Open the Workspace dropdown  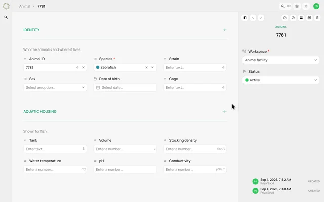click(x=281, y=60)
